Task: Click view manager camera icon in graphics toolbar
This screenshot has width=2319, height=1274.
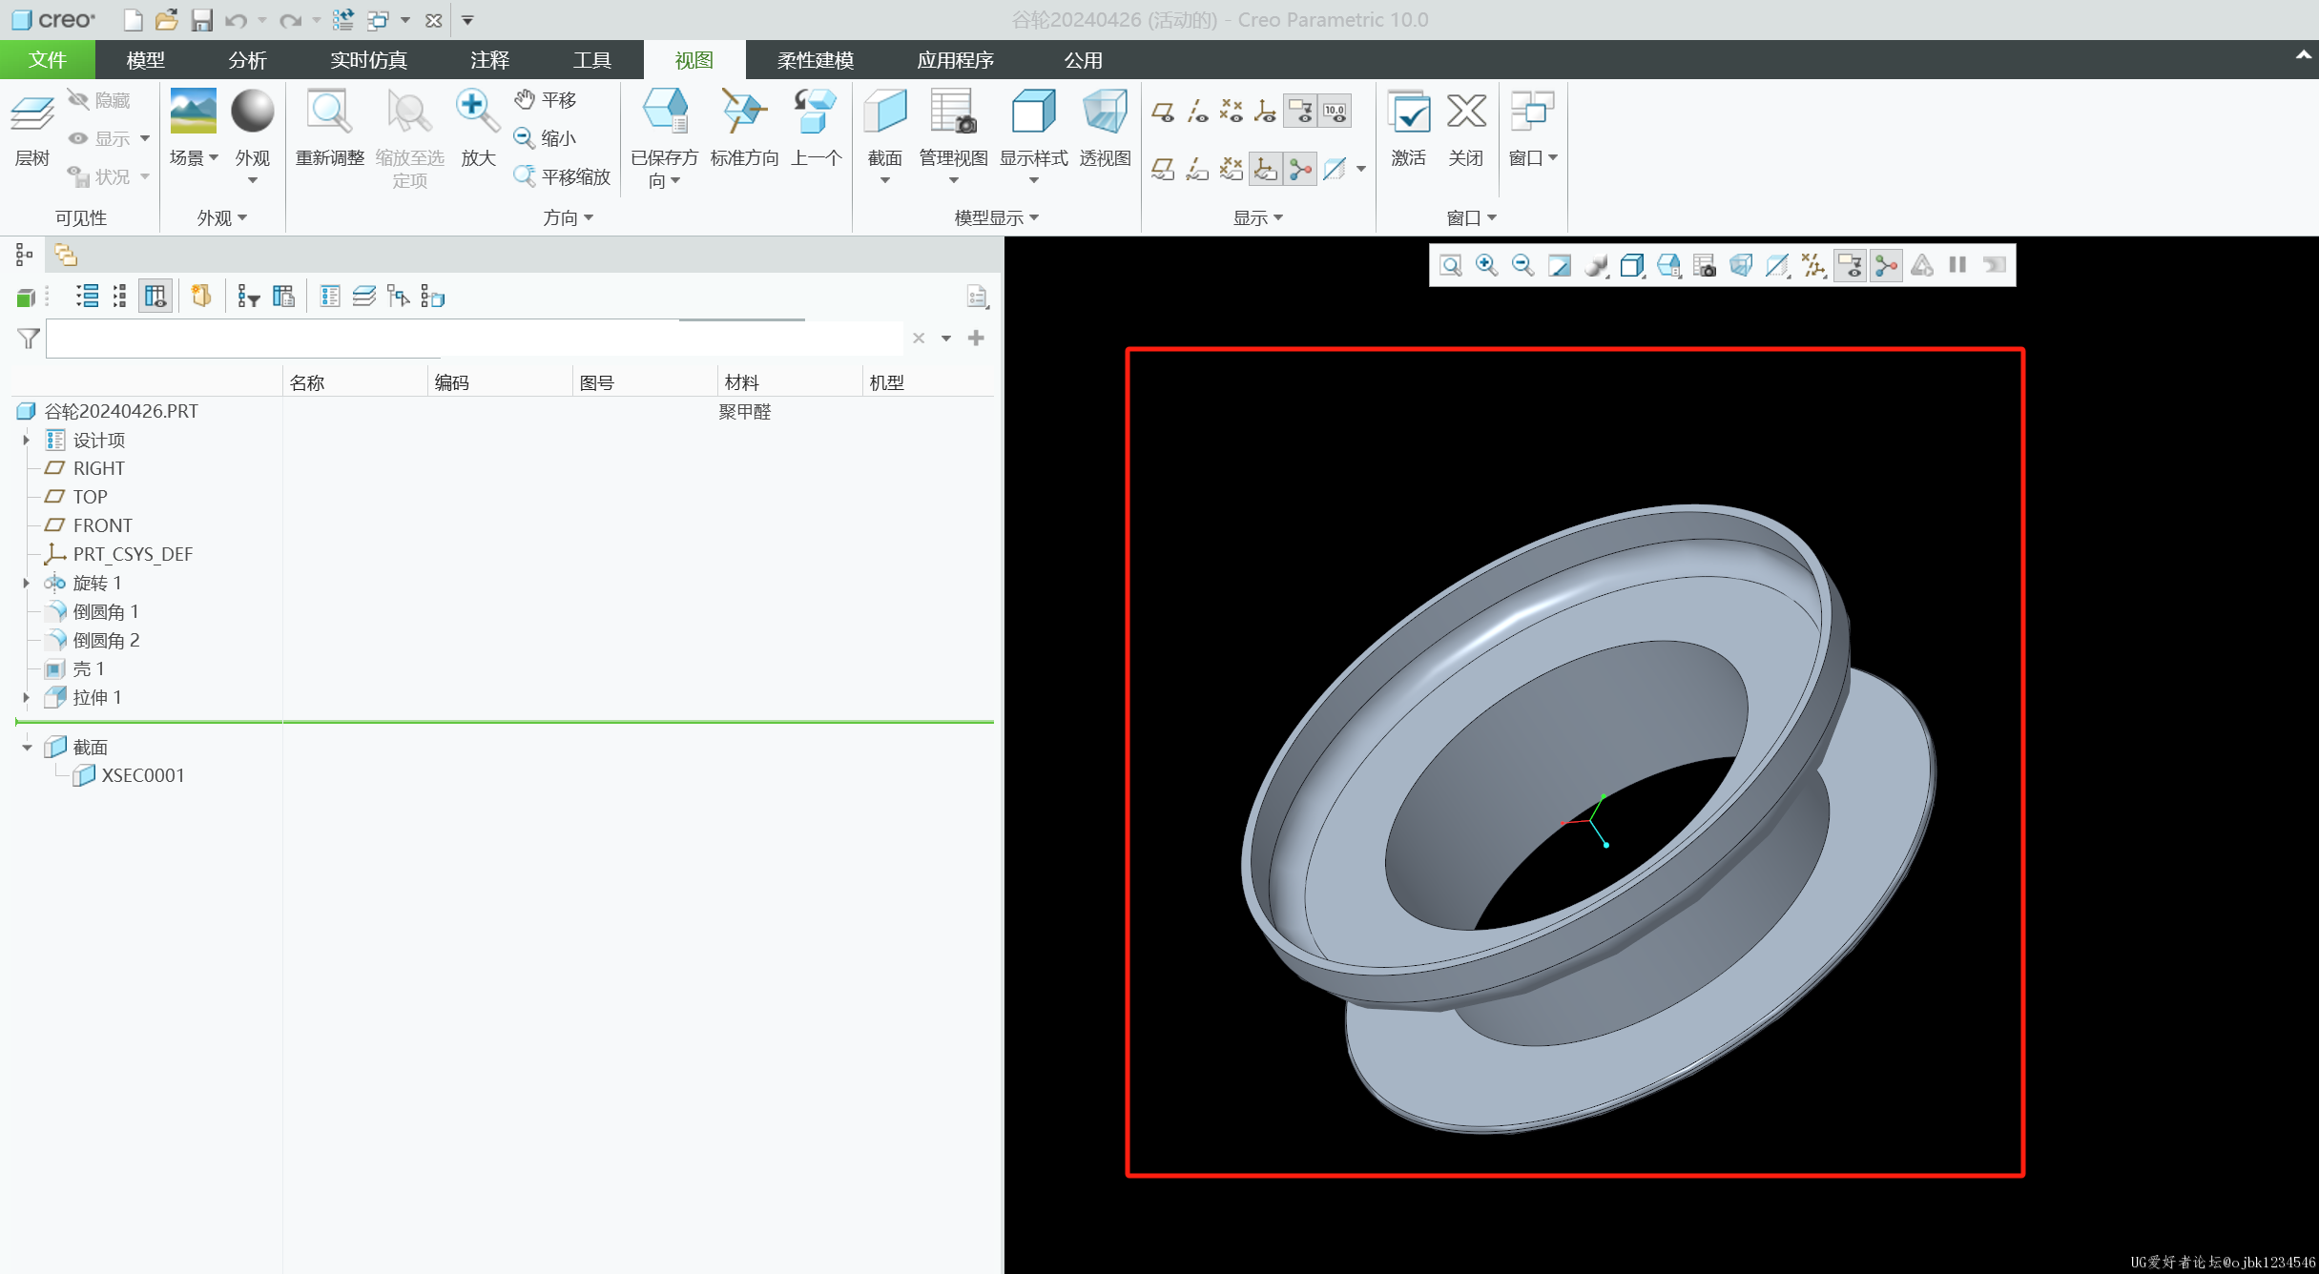Action: pyautogui.click(x=1705, y=265)
